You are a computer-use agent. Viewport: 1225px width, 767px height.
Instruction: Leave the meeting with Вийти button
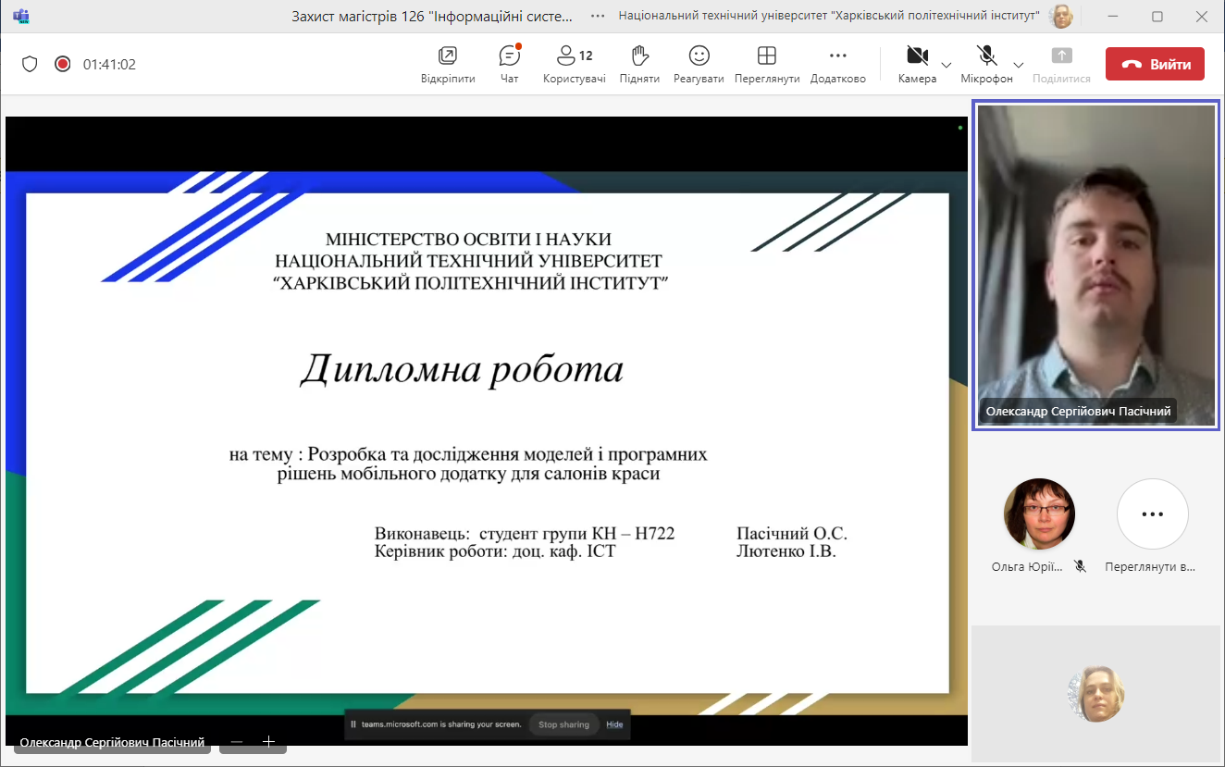pyautogui.click(x=1155, y=64)
